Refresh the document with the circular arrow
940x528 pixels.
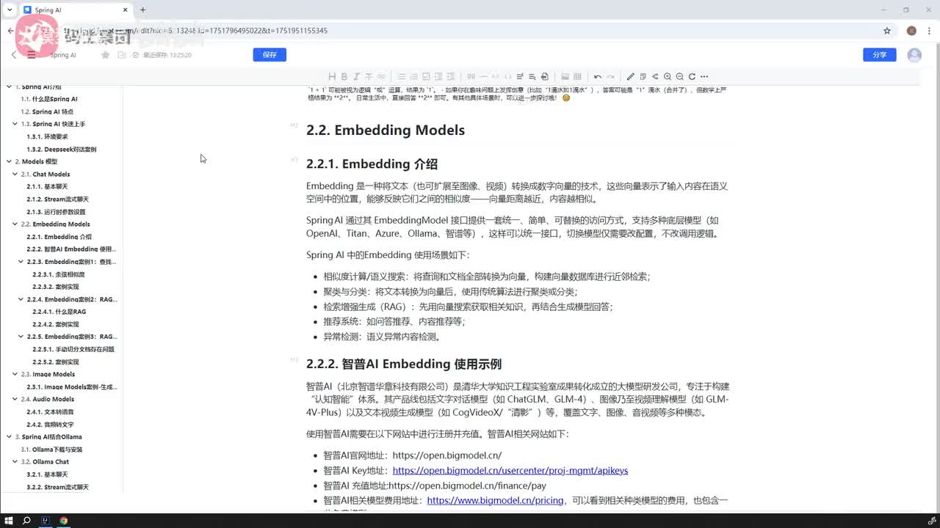pos(692,76)
